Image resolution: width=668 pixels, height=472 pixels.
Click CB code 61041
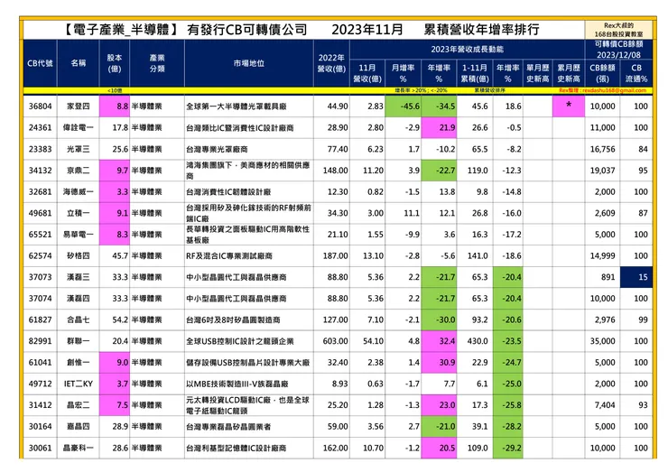(40, 362)
